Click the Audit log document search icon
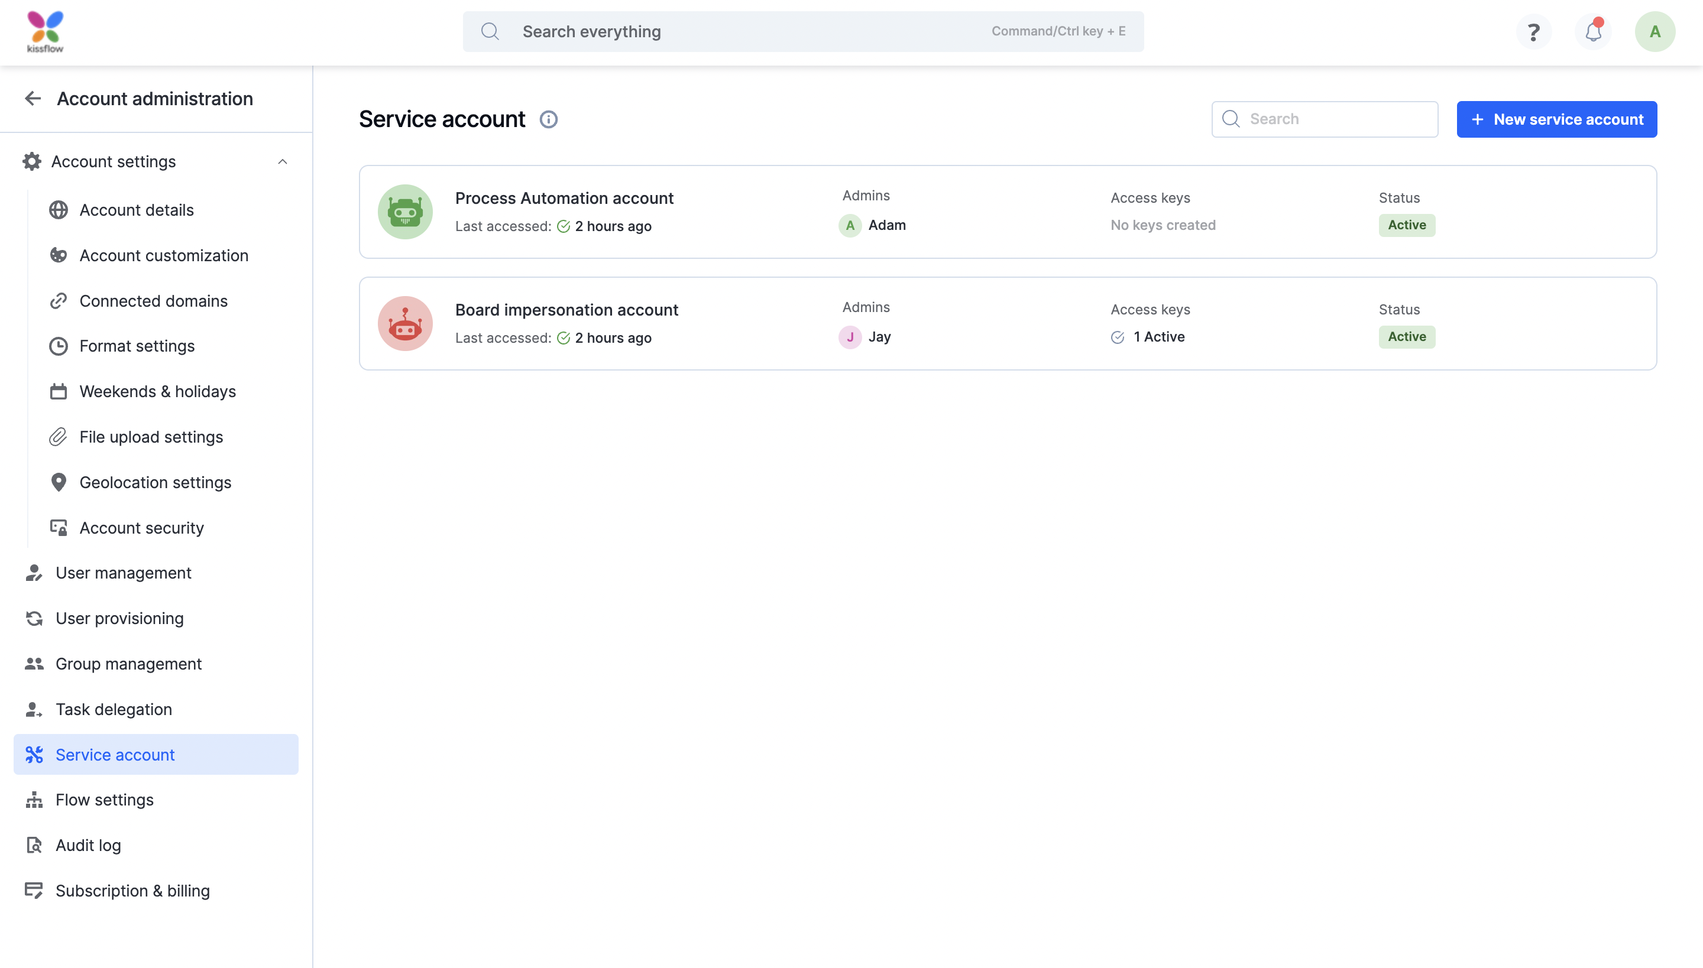This screenshot has height=968, width=1703. 34,845
